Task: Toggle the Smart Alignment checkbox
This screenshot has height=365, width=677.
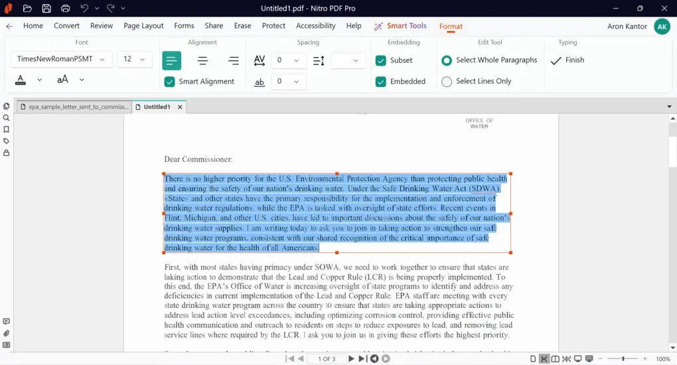Action: [170, 82]
